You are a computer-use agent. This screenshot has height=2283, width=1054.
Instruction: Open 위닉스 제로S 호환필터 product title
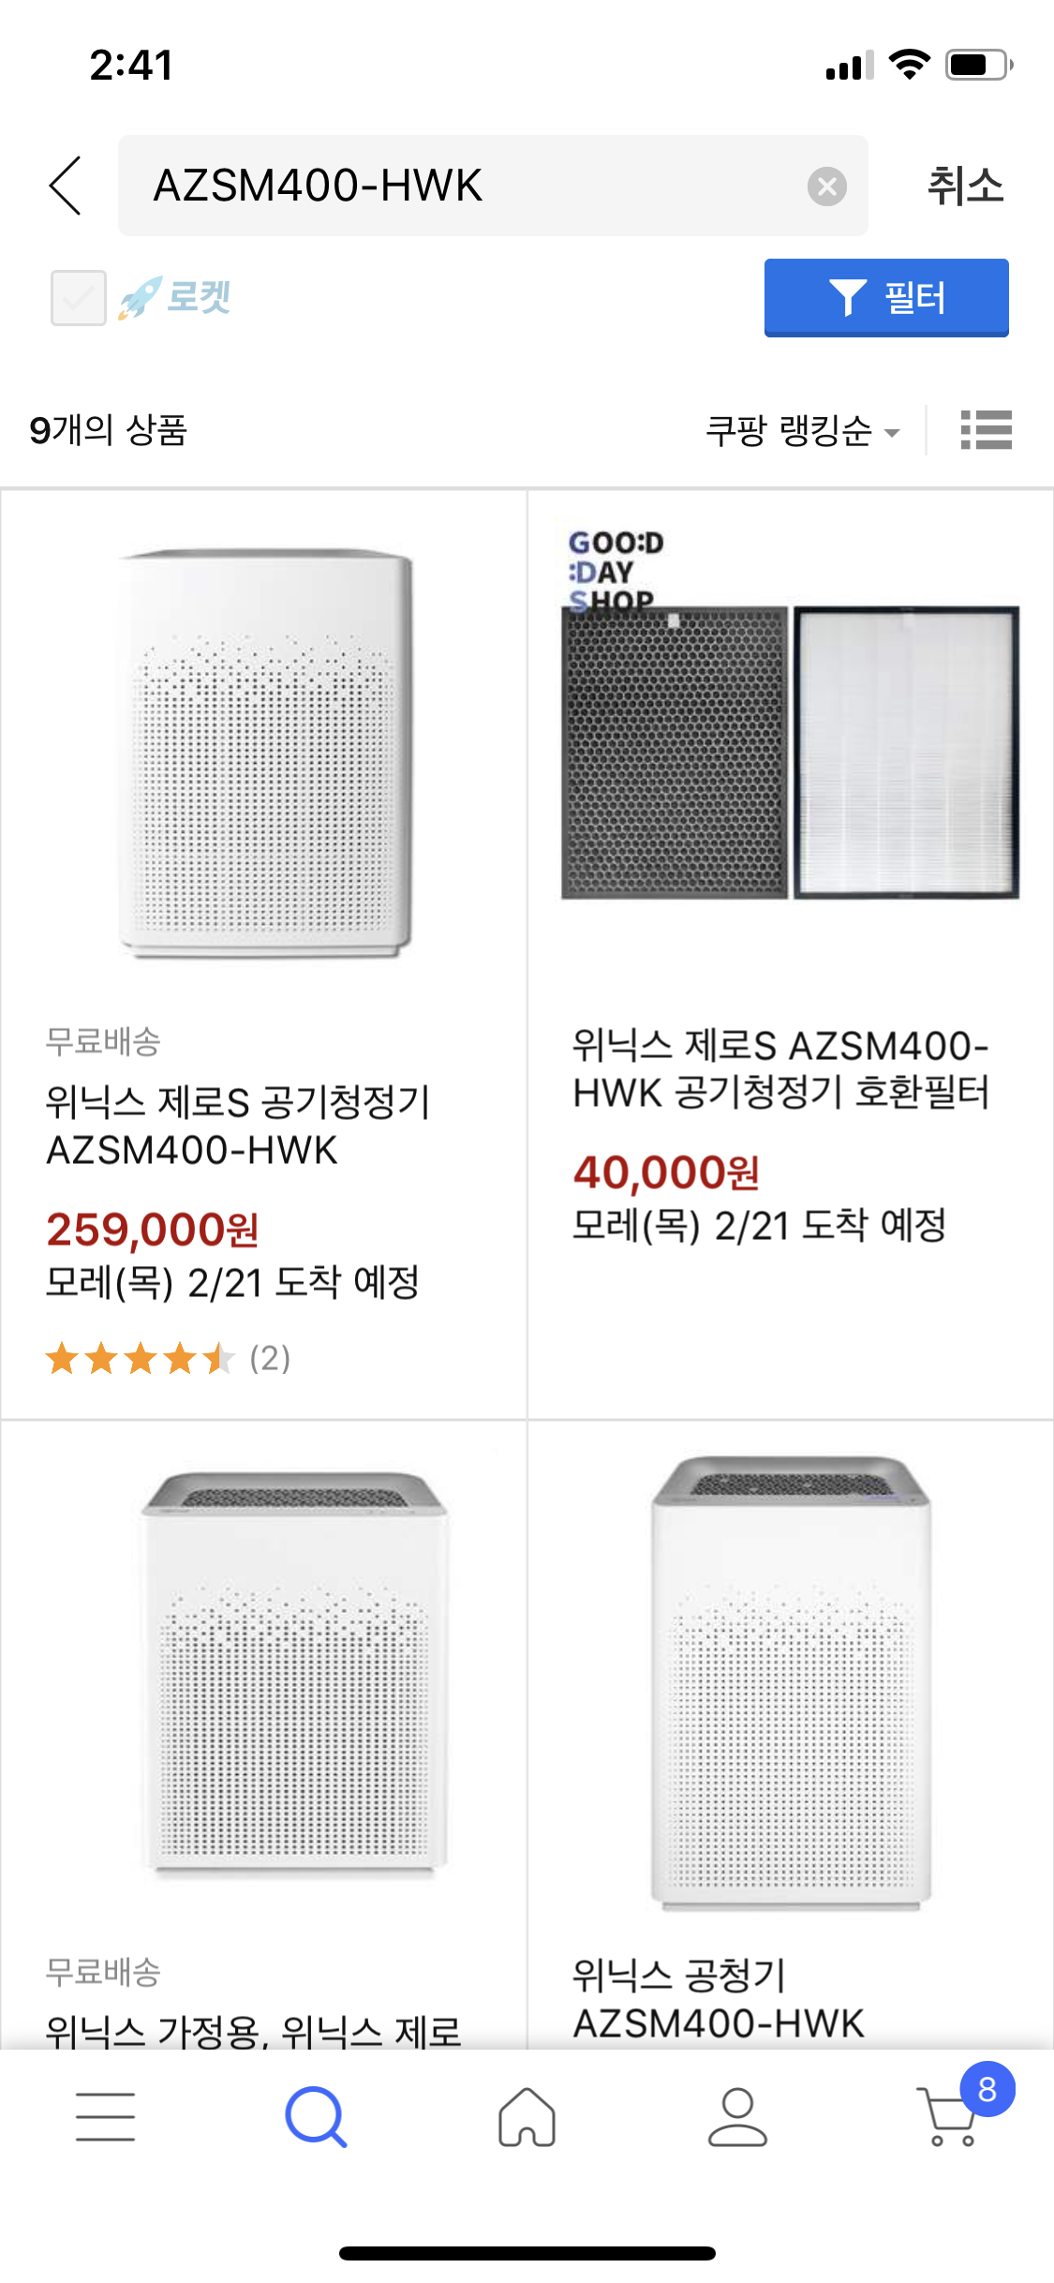781,1068
